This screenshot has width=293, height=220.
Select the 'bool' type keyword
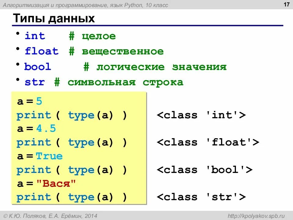(x=38, y=66)
